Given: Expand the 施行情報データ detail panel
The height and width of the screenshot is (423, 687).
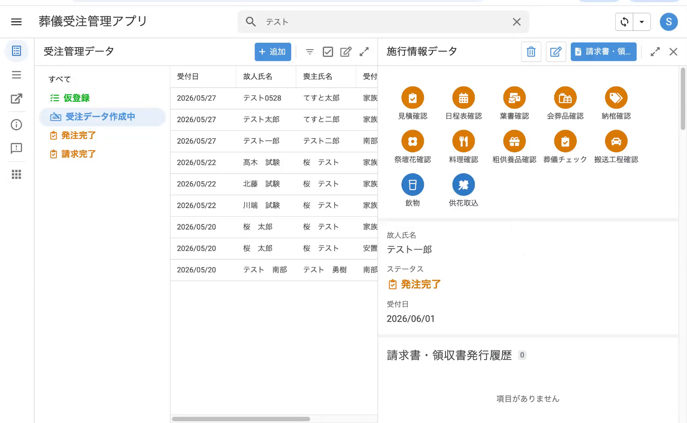Looking at the screenshot, I should 655,52.
